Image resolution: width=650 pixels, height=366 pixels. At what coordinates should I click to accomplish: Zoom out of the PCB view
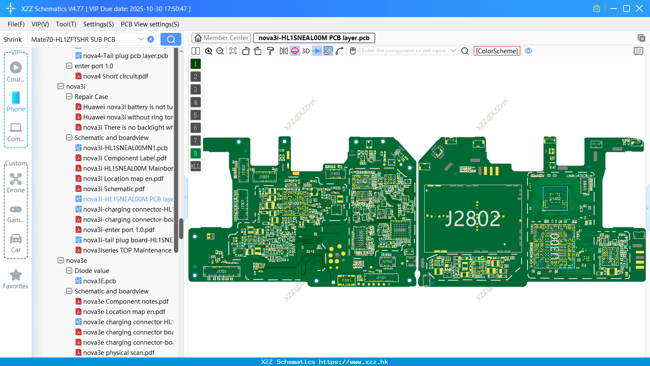coord(220,51)
